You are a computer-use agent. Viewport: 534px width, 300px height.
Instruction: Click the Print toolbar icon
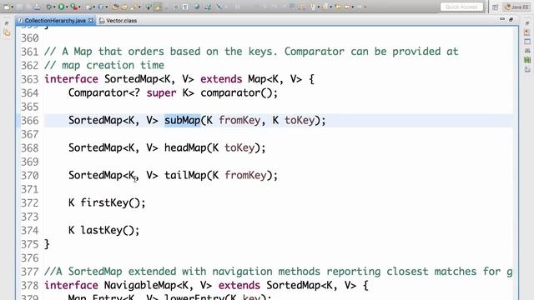point(37,7)
